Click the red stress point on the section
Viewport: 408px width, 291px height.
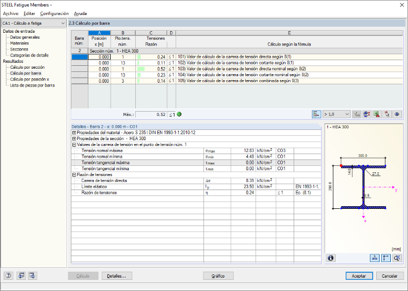pyautogui.click(x=341, y=165)
